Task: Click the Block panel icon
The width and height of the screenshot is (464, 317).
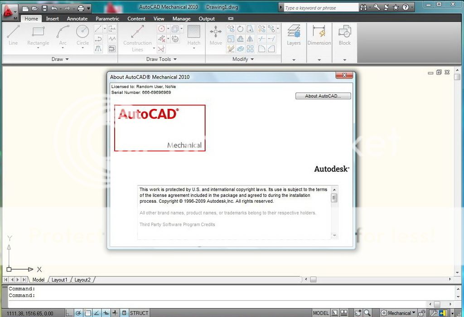Action: coord(344,35)
